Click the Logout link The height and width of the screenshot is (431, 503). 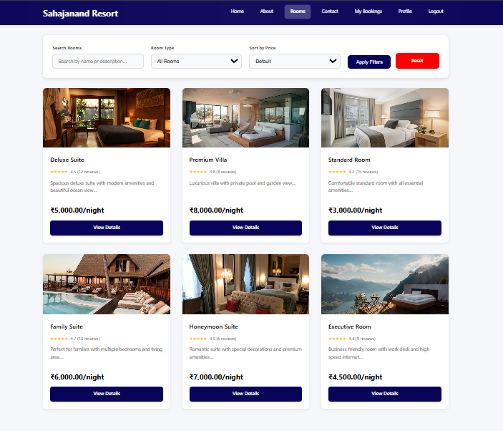(436, 11)
